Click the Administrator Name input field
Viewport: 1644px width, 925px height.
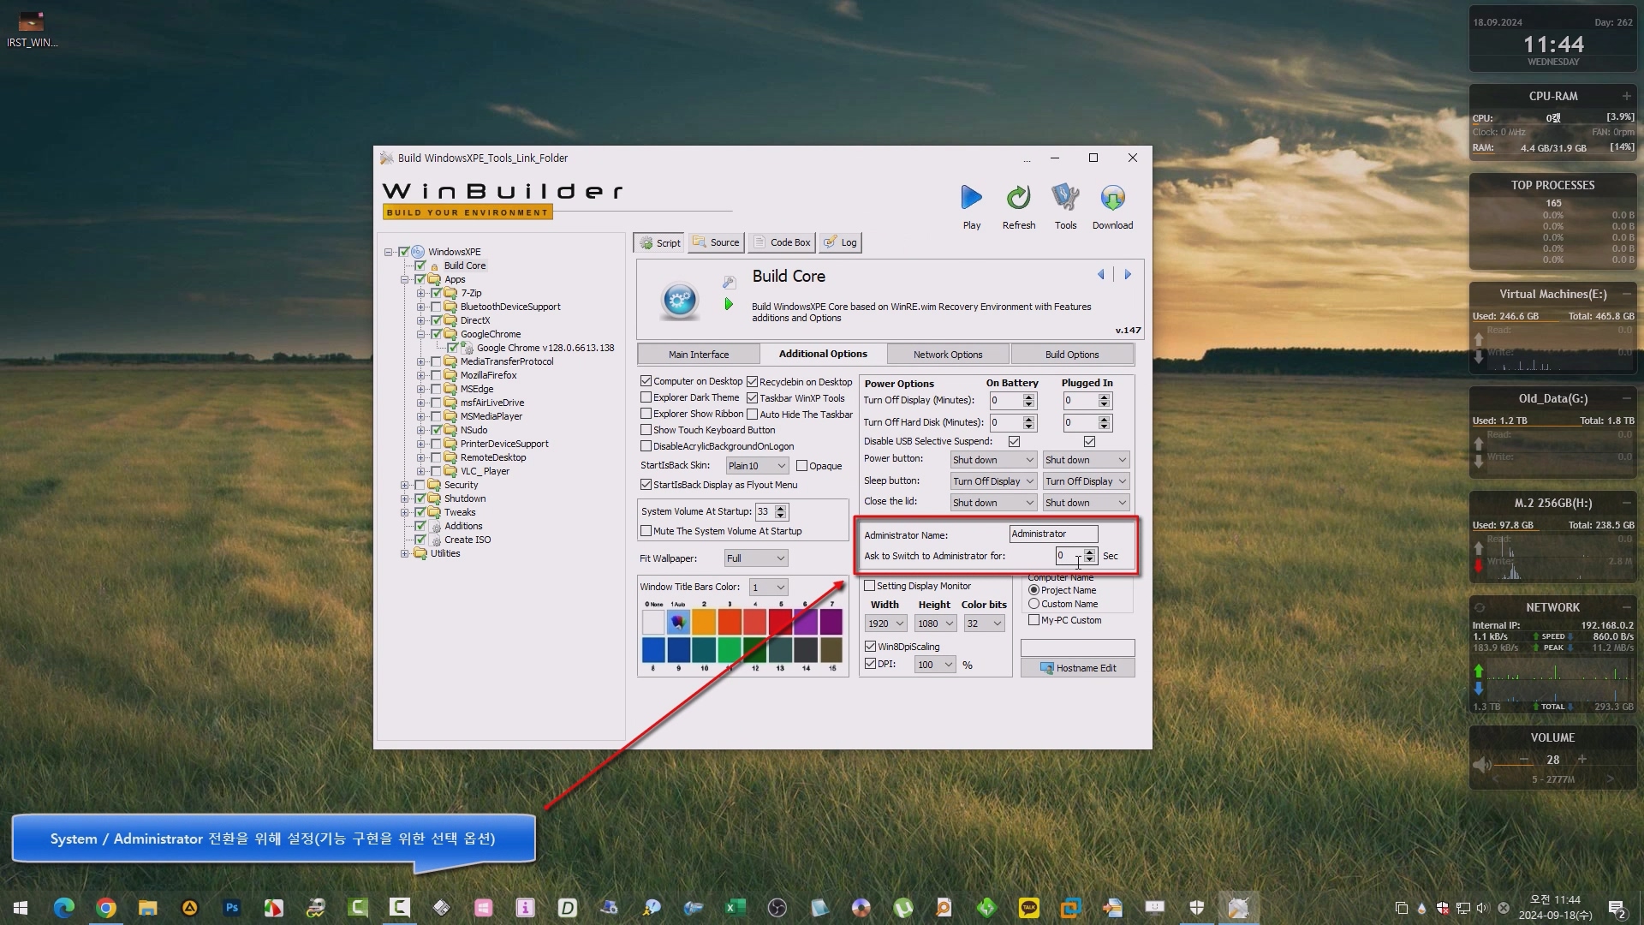1052,534
